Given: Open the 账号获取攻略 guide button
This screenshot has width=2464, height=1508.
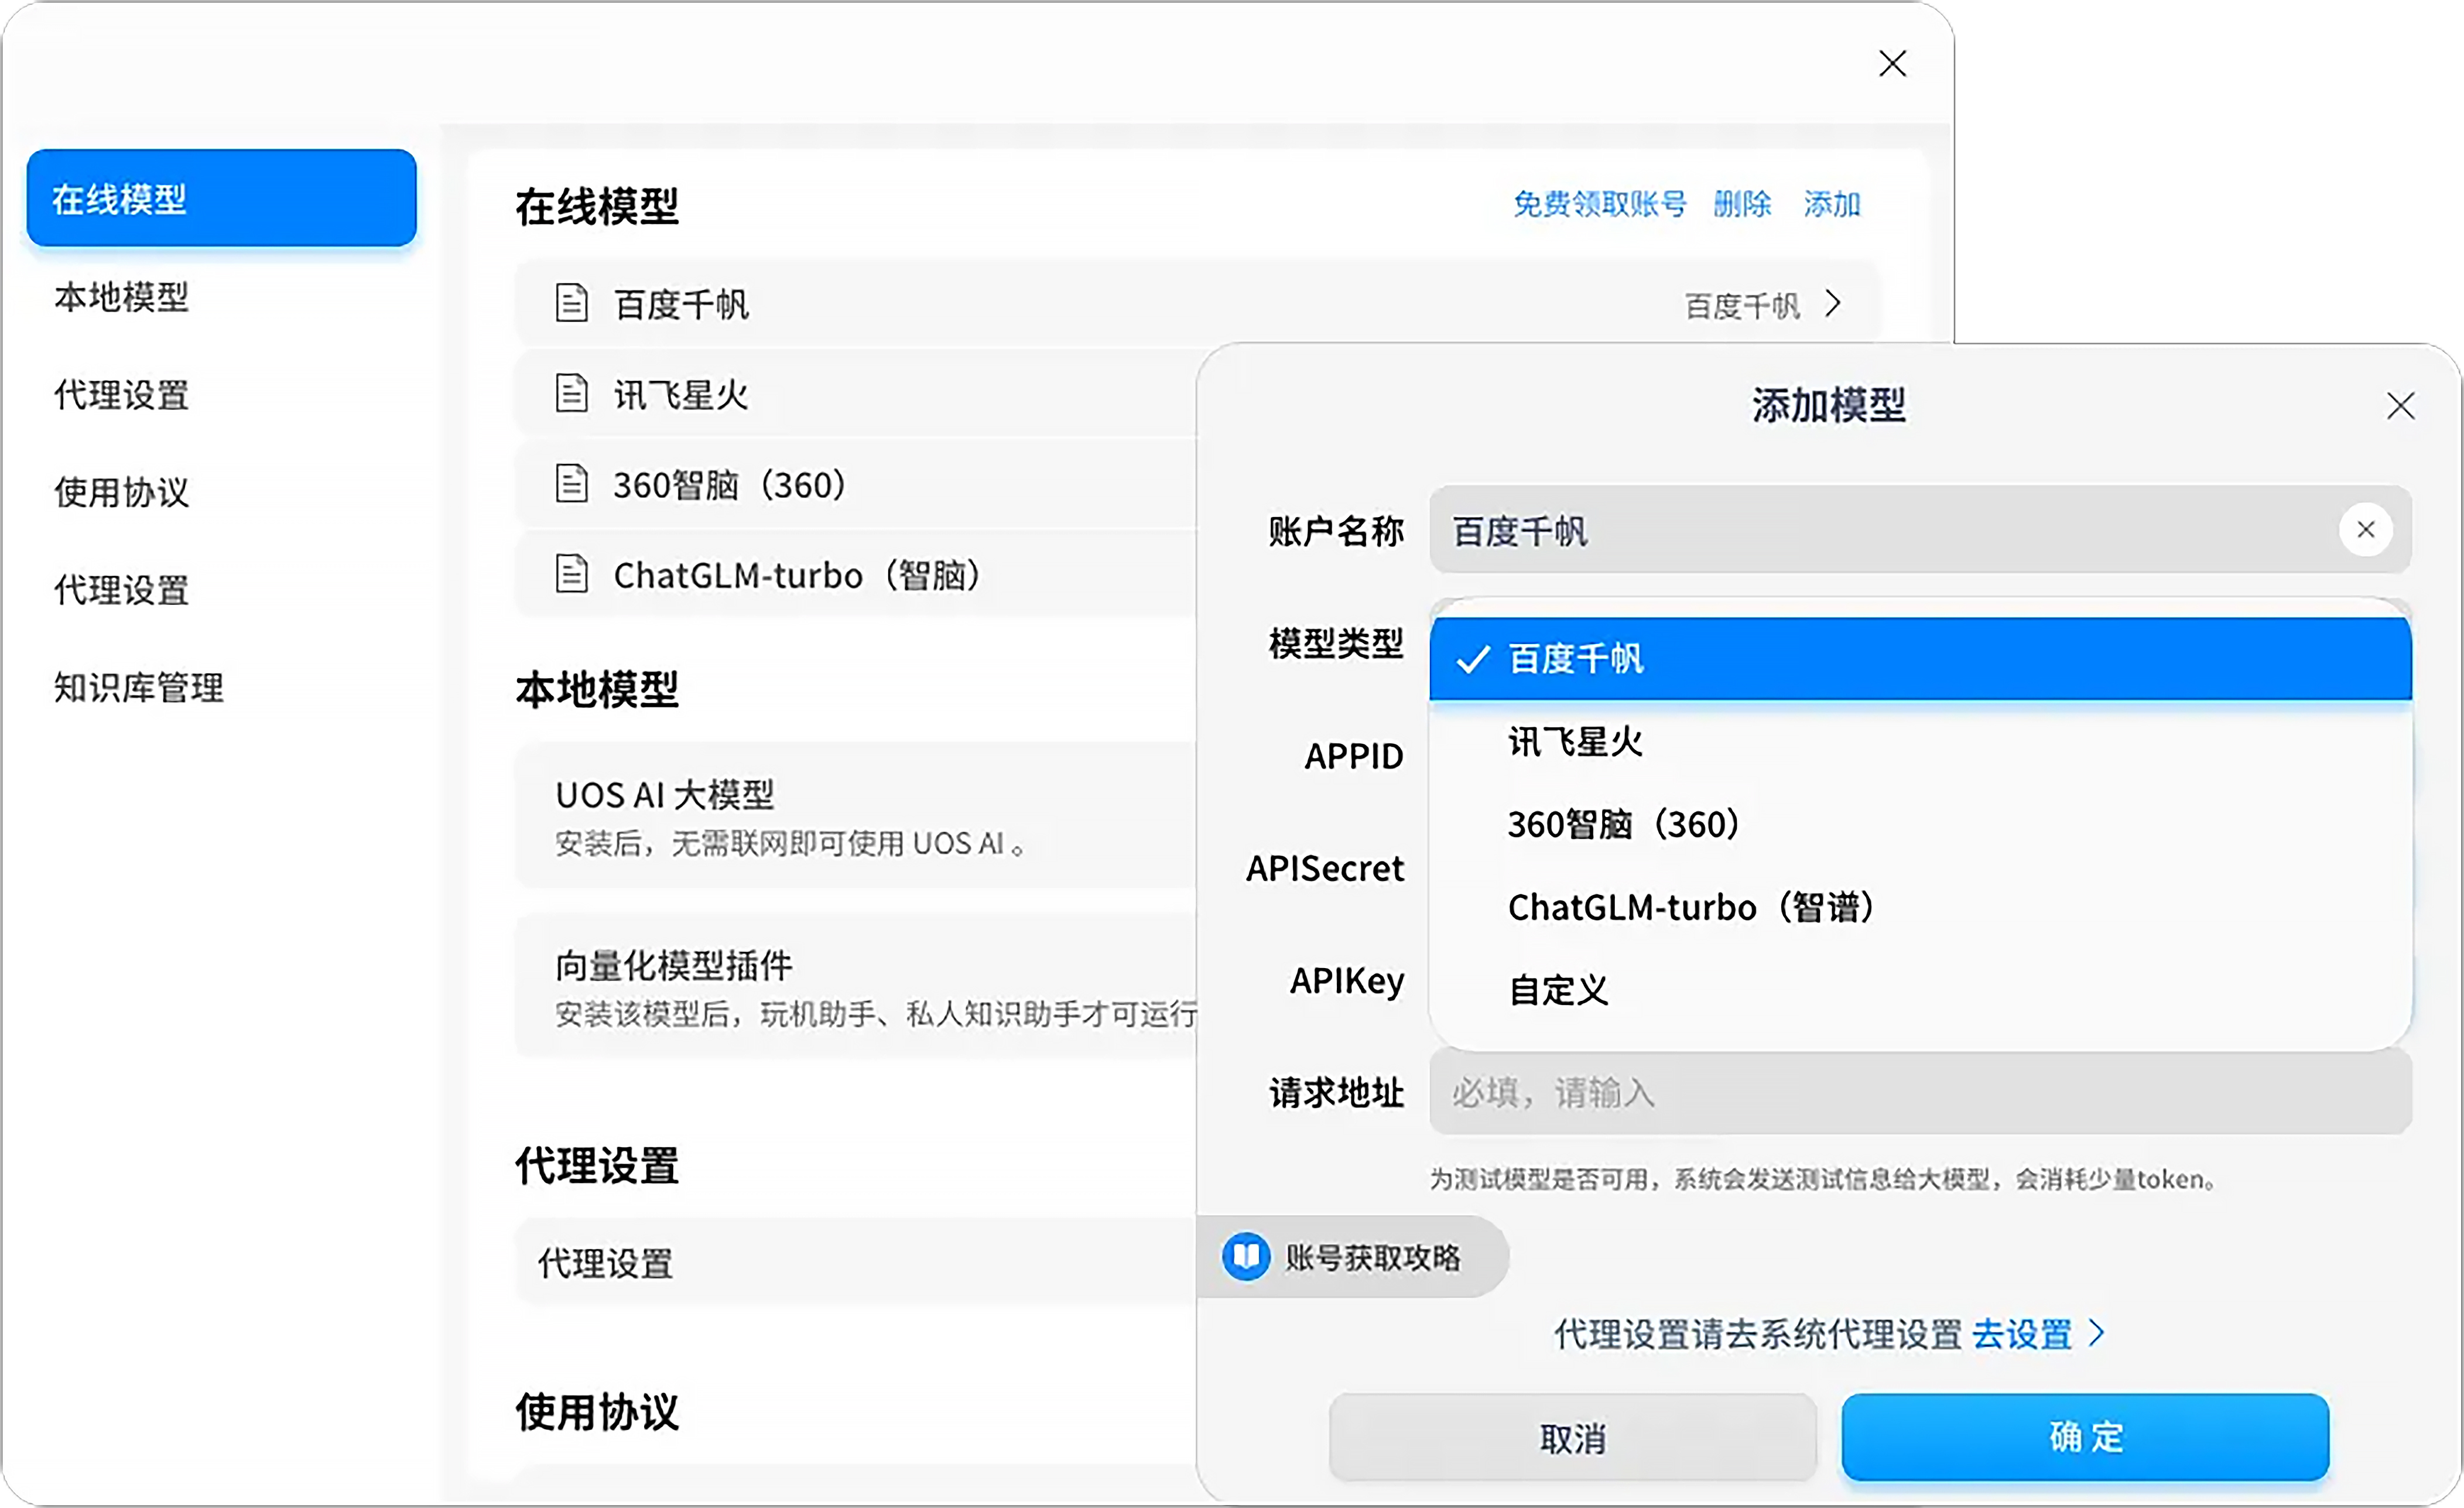Looking at the screenshot, I should (x=1352, y=1257).
